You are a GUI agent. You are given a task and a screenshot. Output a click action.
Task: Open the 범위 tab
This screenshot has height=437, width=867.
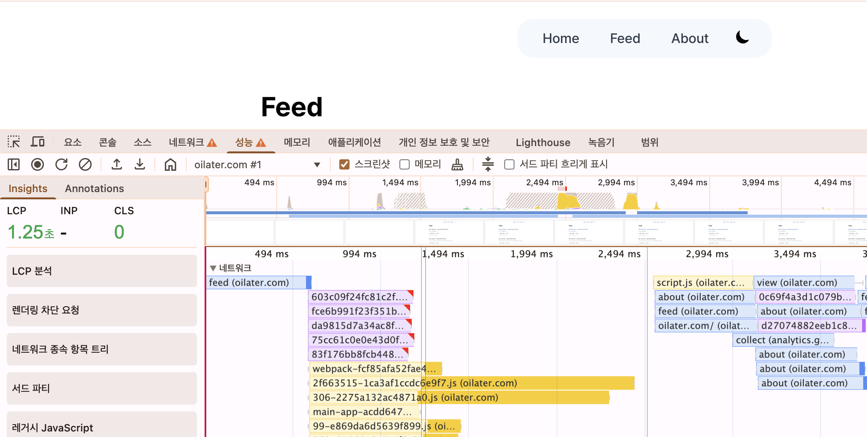650,142
